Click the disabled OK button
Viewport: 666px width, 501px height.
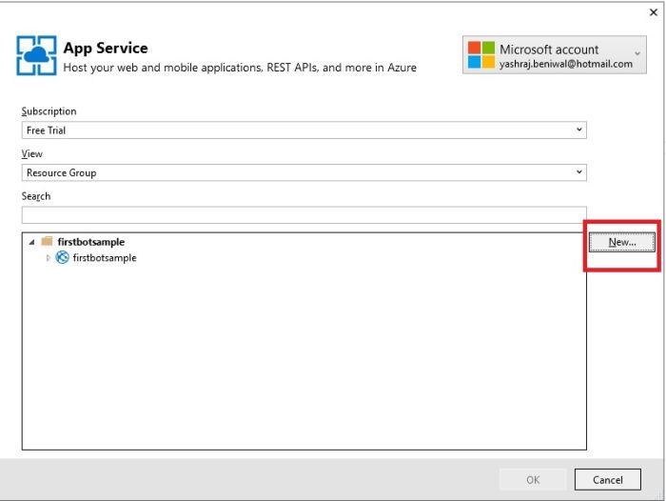[x=533, y=480]
